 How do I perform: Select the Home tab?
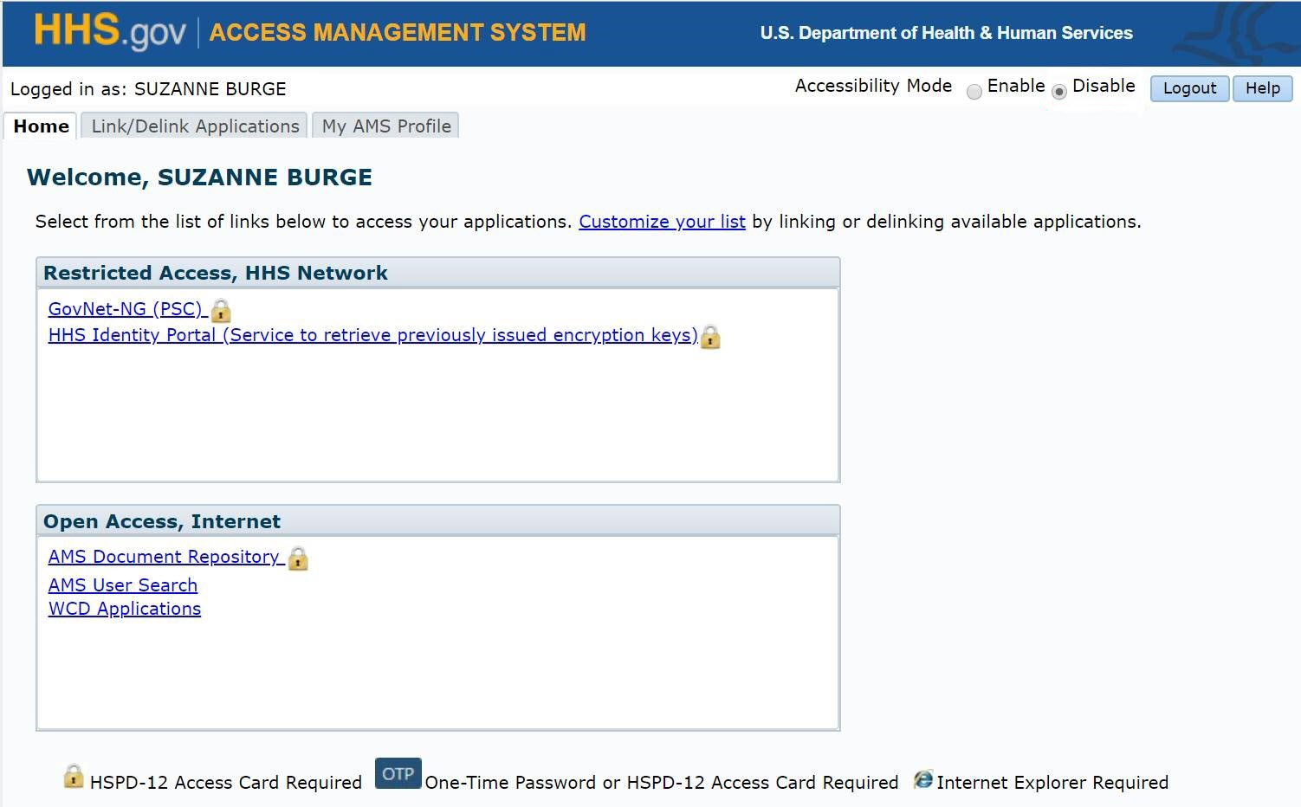pyautogui.click(x=40, y=126)
